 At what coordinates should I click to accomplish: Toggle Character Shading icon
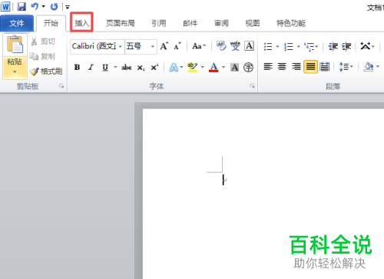coord(234,68)
